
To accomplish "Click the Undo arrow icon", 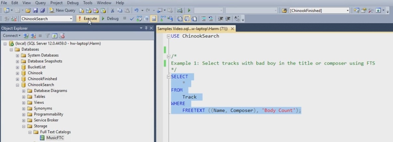I will pyautogui.click(x=137, y=10).
